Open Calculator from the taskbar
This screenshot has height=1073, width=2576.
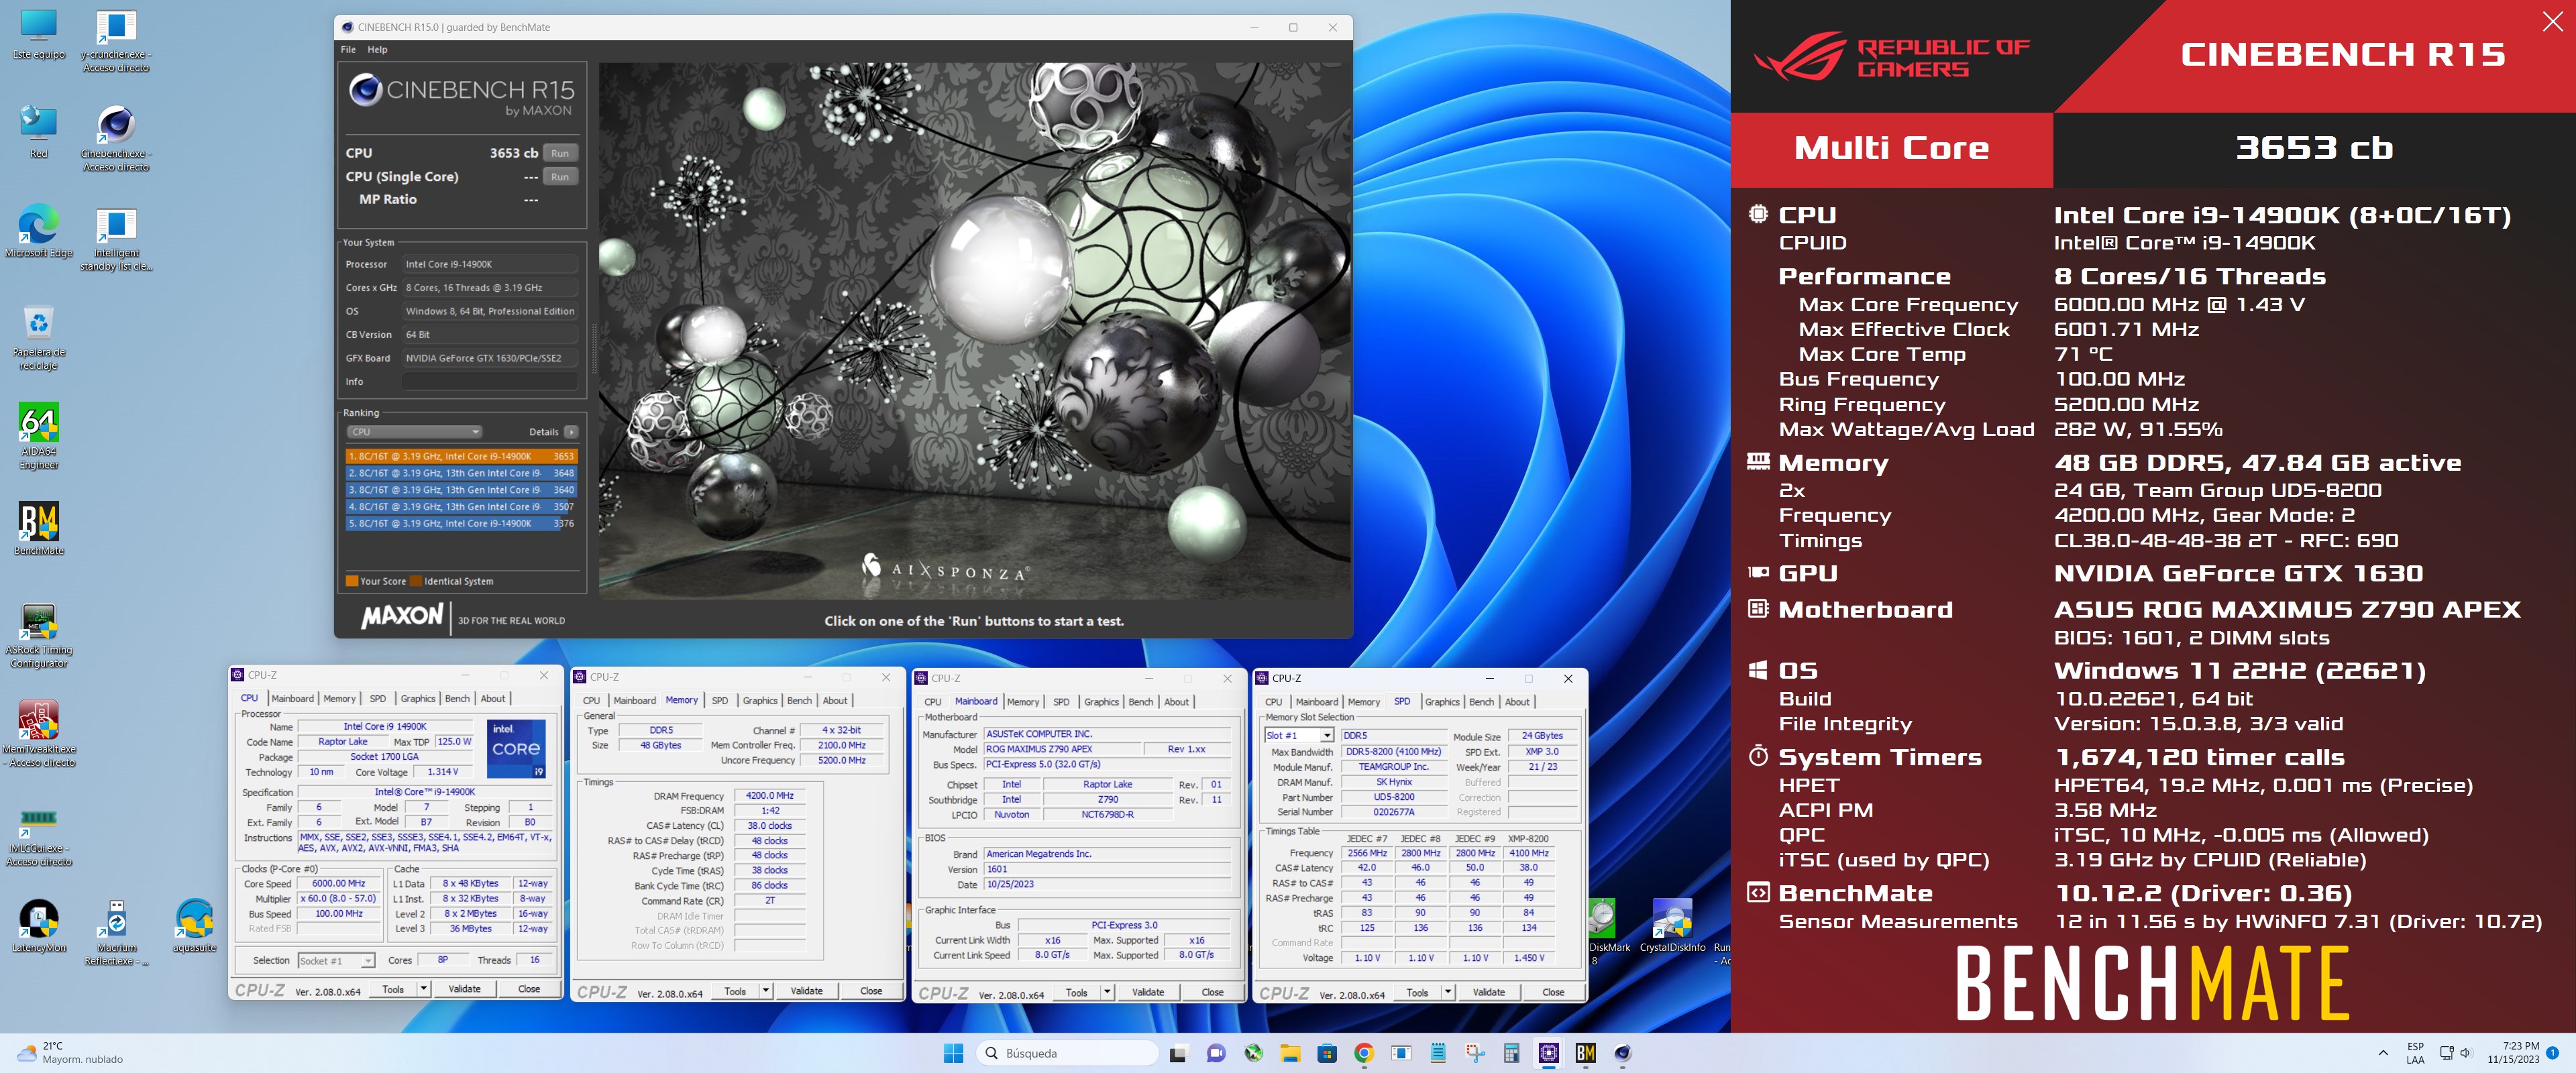point(1512,1053)
